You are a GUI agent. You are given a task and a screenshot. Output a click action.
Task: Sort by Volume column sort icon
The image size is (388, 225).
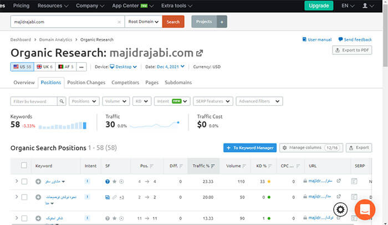pyautogui.click(x=244, y=166)
